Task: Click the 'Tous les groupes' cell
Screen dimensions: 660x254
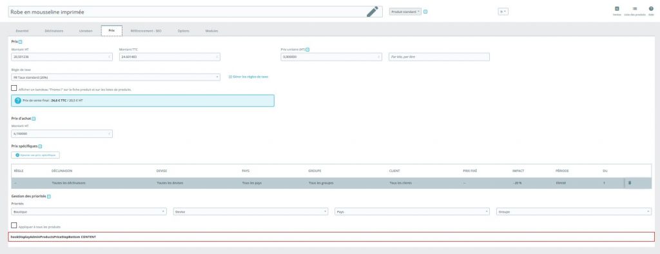Action: [x=321, y=183]
